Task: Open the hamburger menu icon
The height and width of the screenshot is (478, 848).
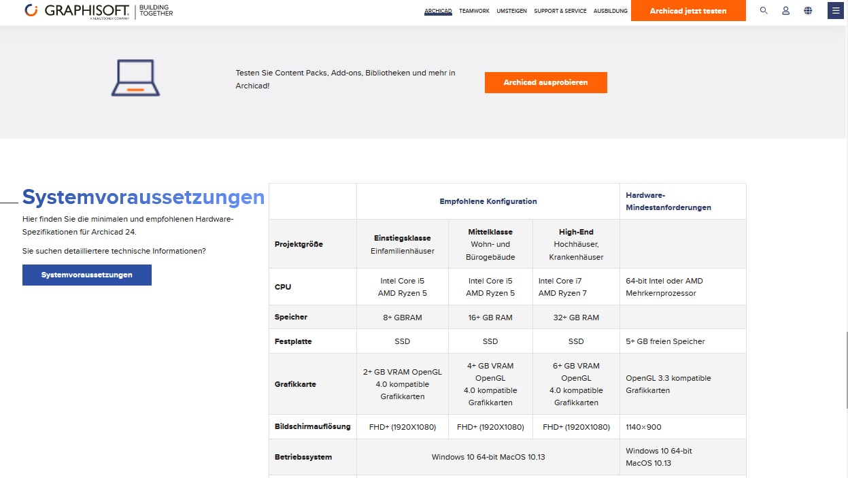Action: 836,11
